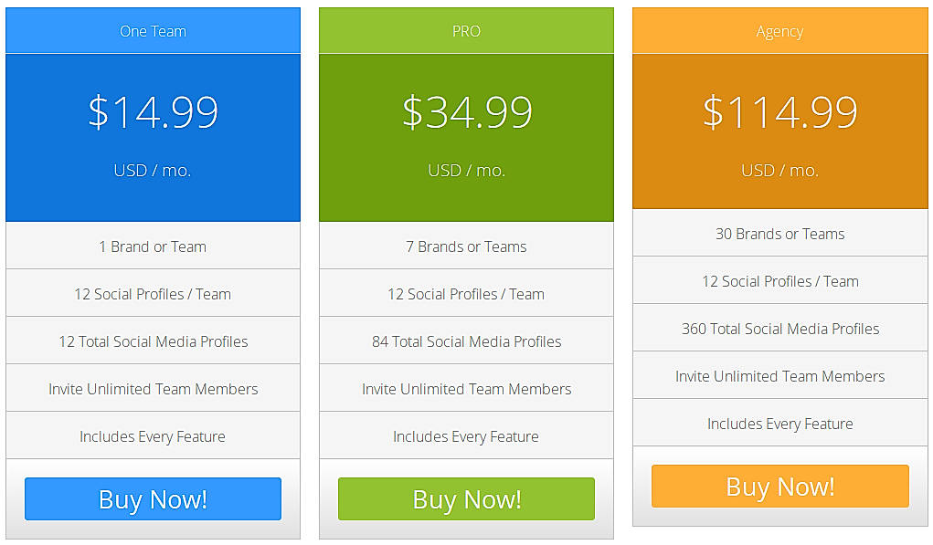Click '84 Total Social Media Profiles' row
Image resolution: width=933 pixels, height=545 pixels.
click(x=466, y=341)
